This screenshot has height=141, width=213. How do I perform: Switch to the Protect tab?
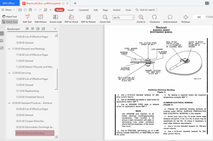[x=117, y=10]
